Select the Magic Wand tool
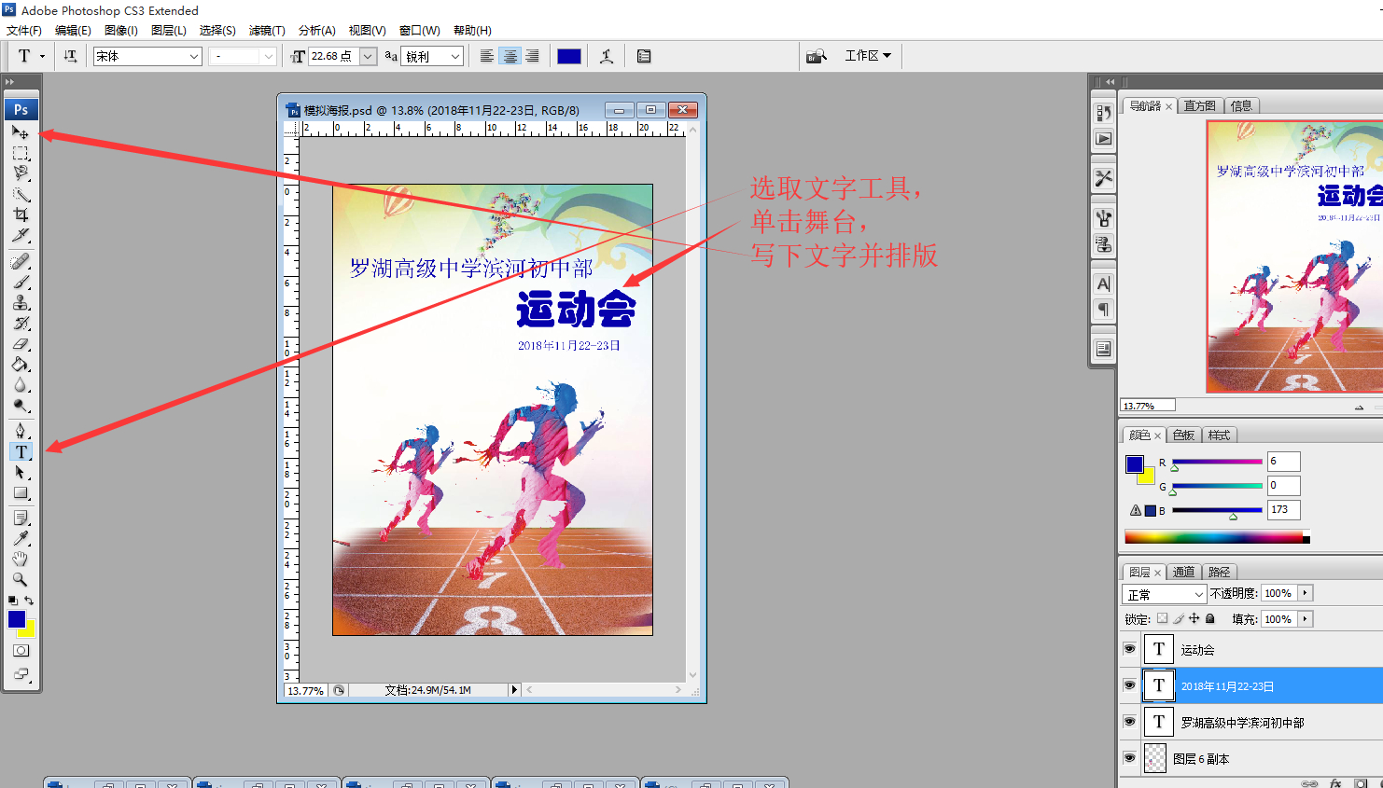This screenshot has width=1383, height=788. coord(21,194)
